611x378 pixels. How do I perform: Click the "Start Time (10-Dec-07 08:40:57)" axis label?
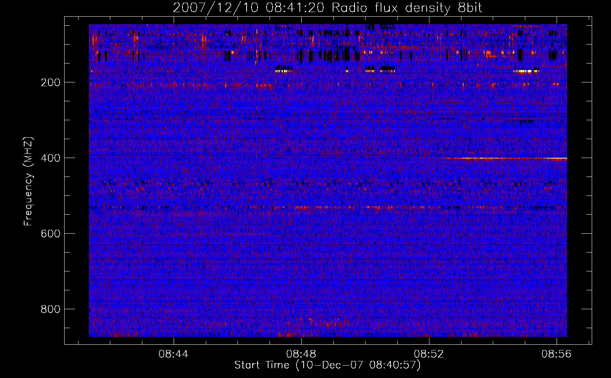(x=327, y=365)
